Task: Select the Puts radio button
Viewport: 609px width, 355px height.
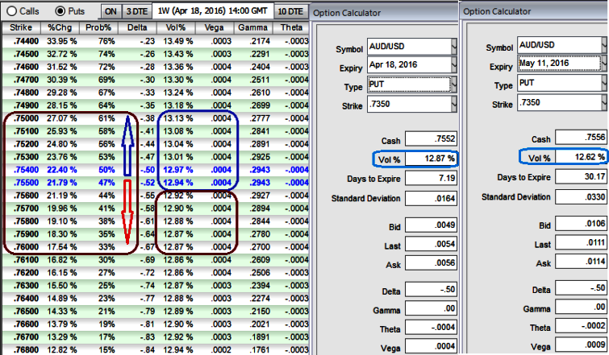Action: (x=60, y=11)
